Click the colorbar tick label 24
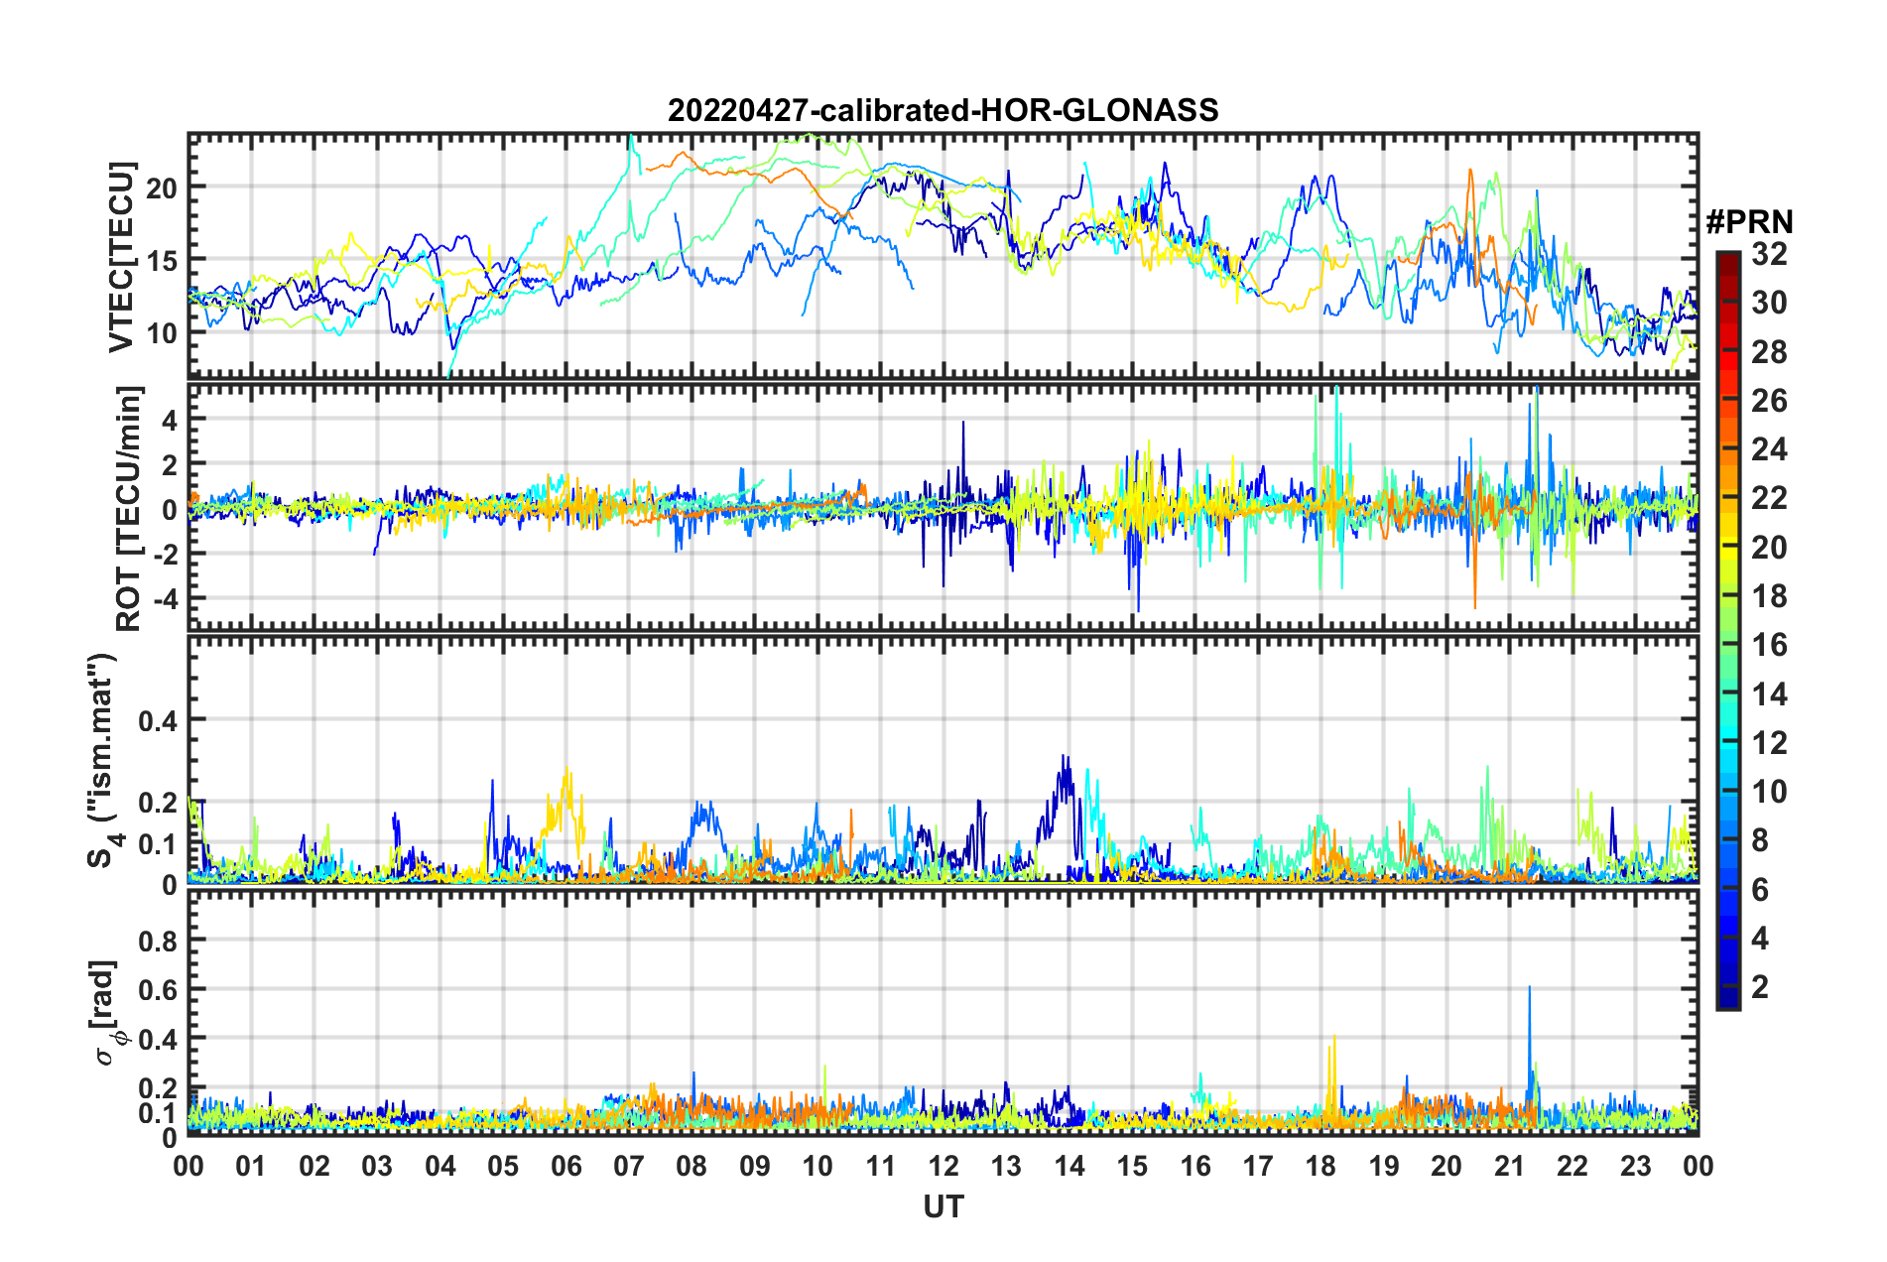The height and width of the screenshot is (1262, 1887). tap(1769, 449)
